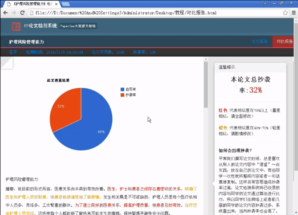
Task: Click the 检测时间 2018/11/4 04:02:44 text
Action: point(54,52)
